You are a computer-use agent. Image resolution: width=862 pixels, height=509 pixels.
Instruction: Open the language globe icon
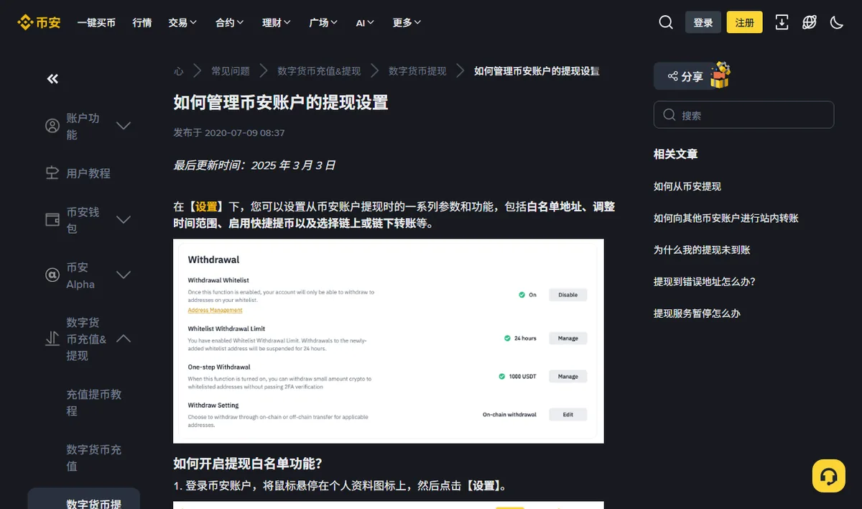809,22
